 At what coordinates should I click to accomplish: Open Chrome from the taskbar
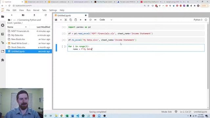coord(62,116)
